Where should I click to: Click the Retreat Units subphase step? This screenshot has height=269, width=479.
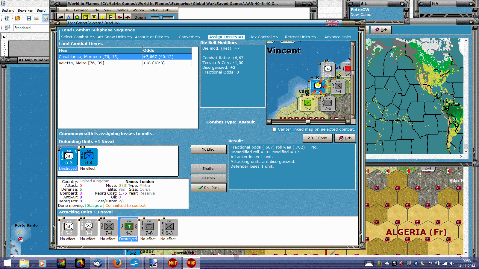click(301, 37)
